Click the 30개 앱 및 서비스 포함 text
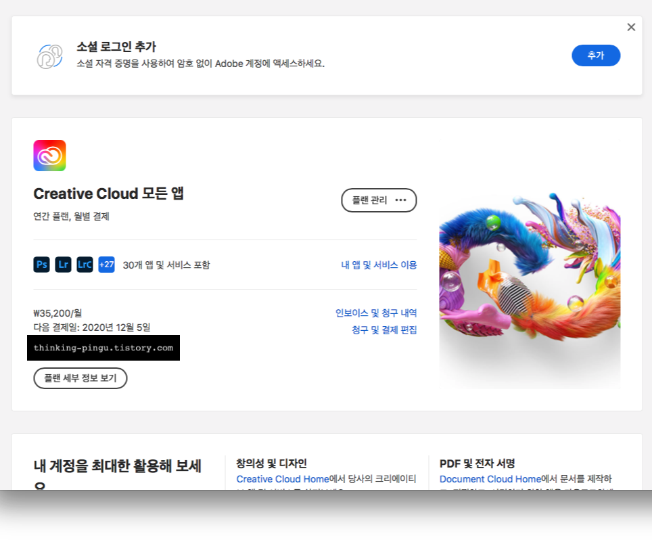 (166, 265)
